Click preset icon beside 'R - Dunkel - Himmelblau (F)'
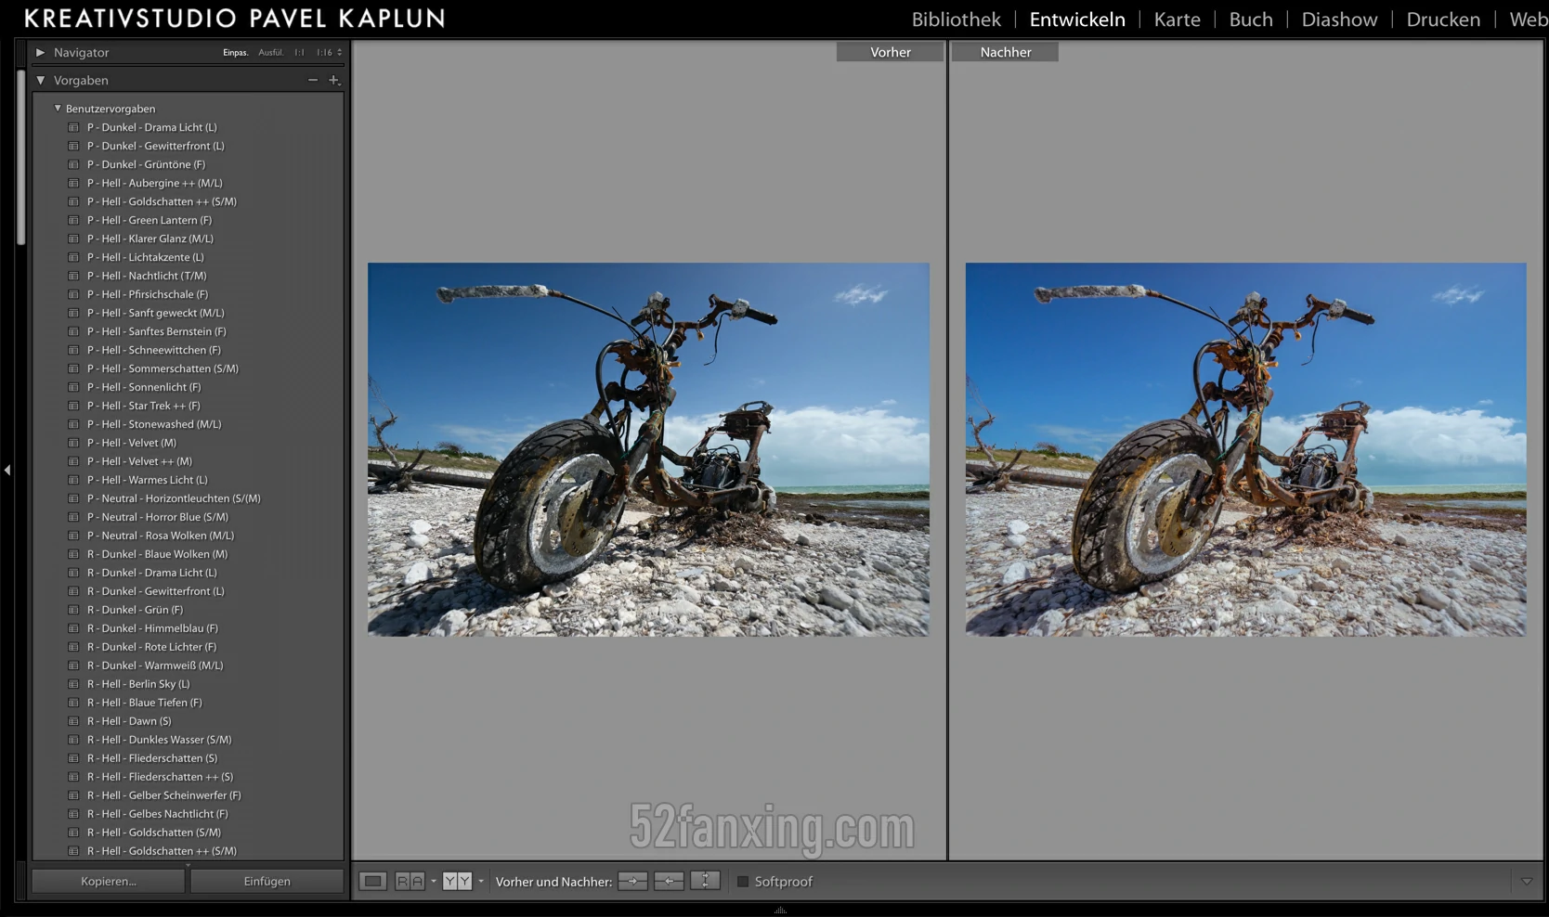 point(73,628)
